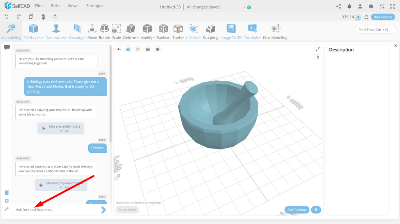This screenshot has height=224, width=400.
Task: Refresh the credits balance
Action: (x=366, y=17)
